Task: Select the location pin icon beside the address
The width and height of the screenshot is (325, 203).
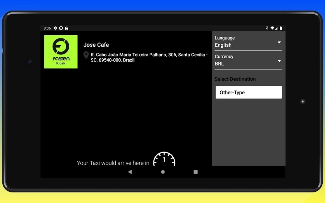Action: (x=86, y=55)
